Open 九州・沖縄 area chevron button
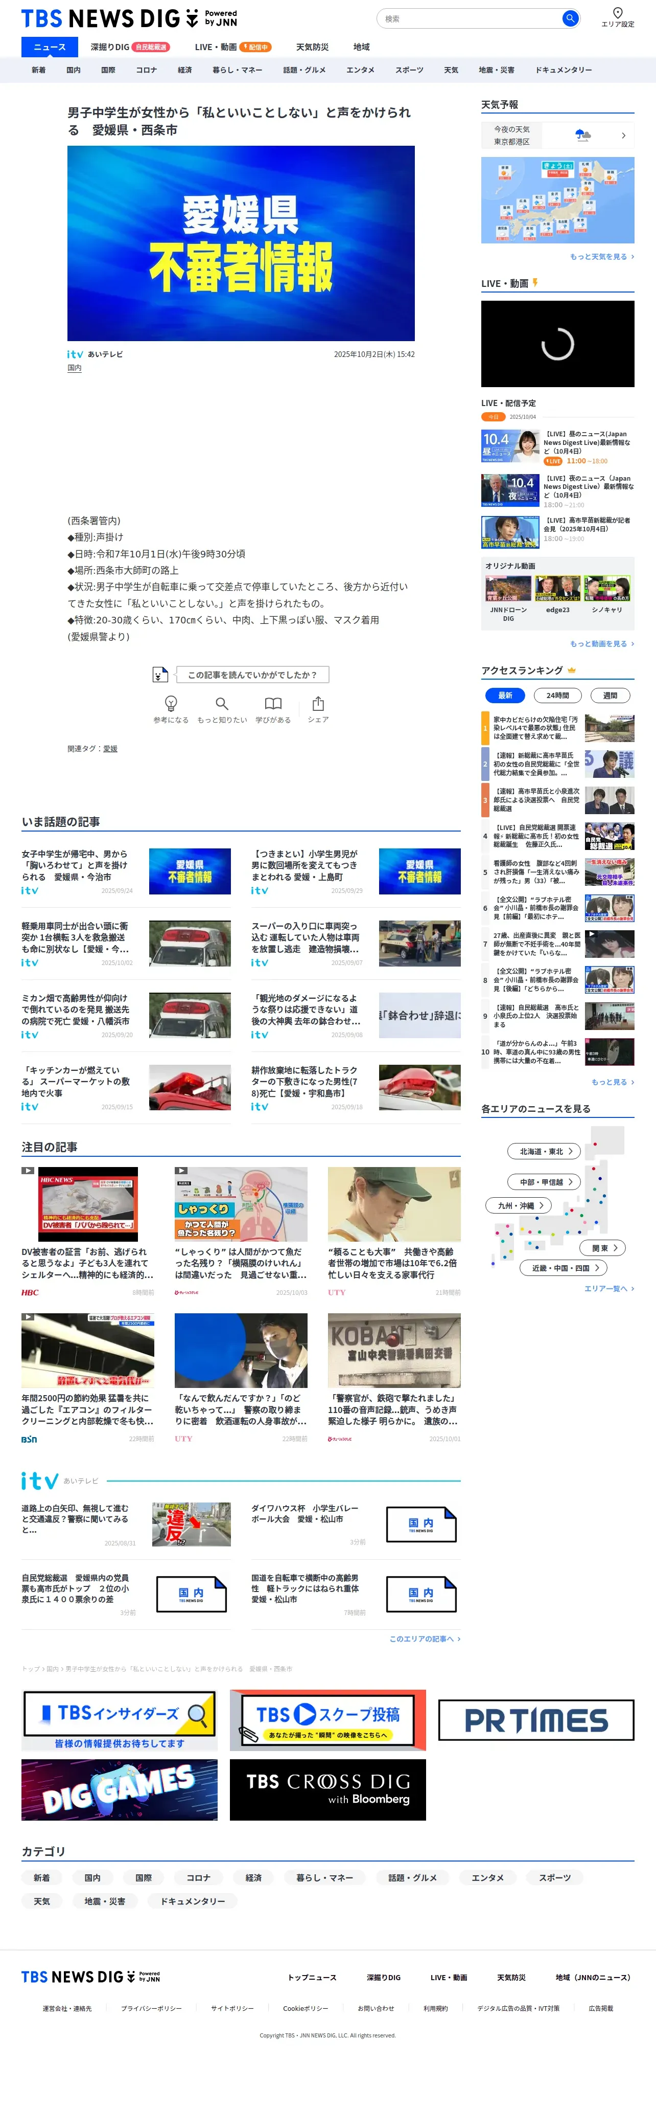 pyautogui.click(x=519, y=1205)
